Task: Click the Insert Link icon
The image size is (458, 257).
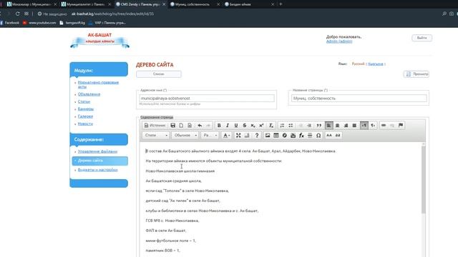Action: click(384, 126)
